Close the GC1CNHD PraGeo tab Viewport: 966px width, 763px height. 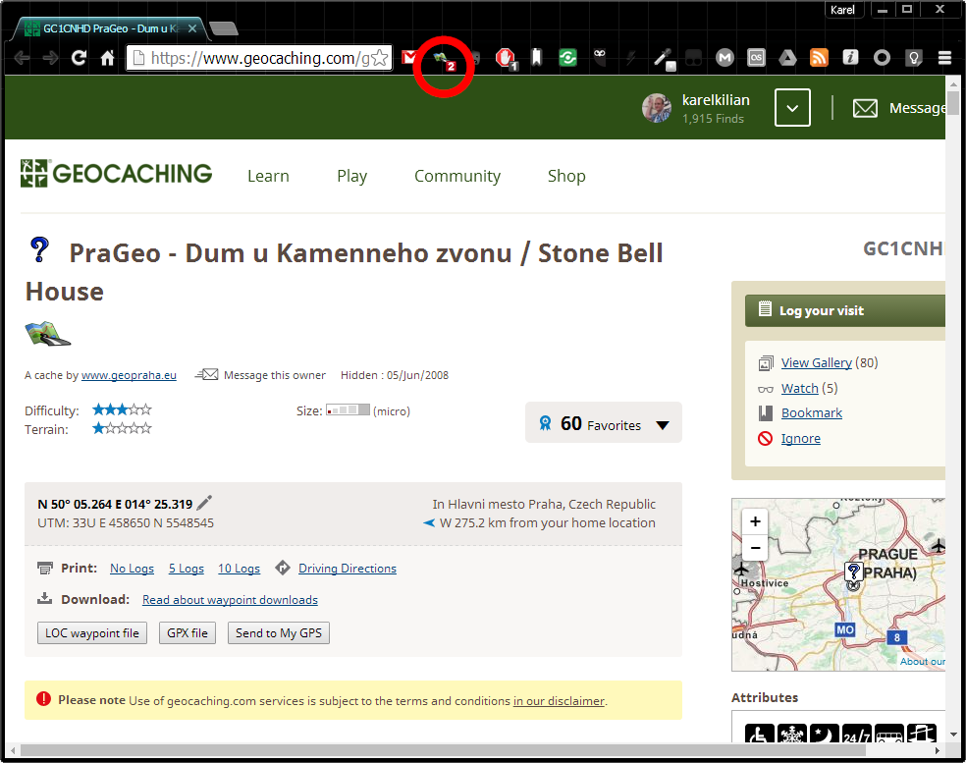pos(192,28)
